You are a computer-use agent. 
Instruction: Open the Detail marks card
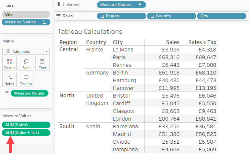click(9, 80)
